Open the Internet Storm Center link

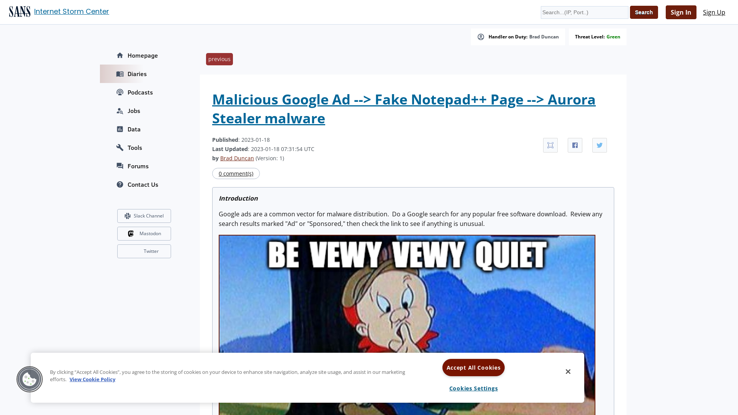(71, 12)
